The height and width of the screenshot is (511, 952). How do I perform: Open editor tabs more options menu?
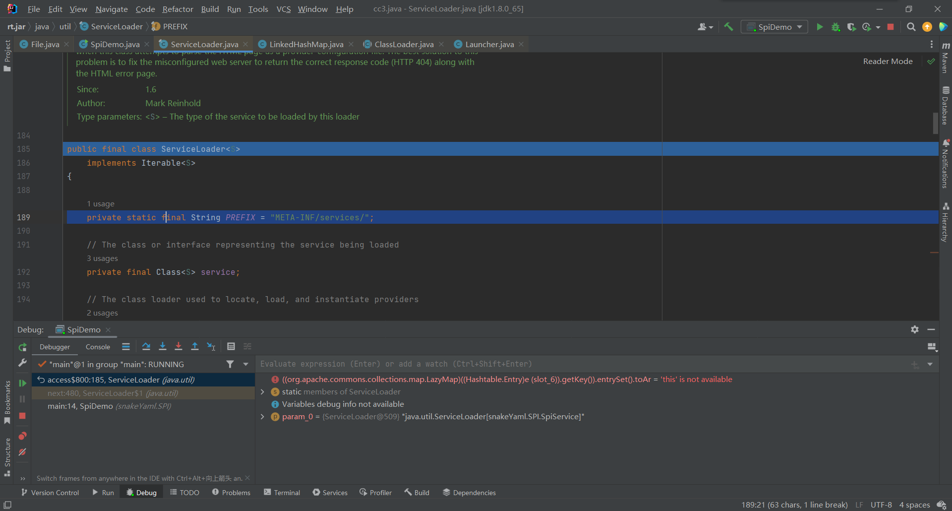pyautogui.click(x=932, y=44)
